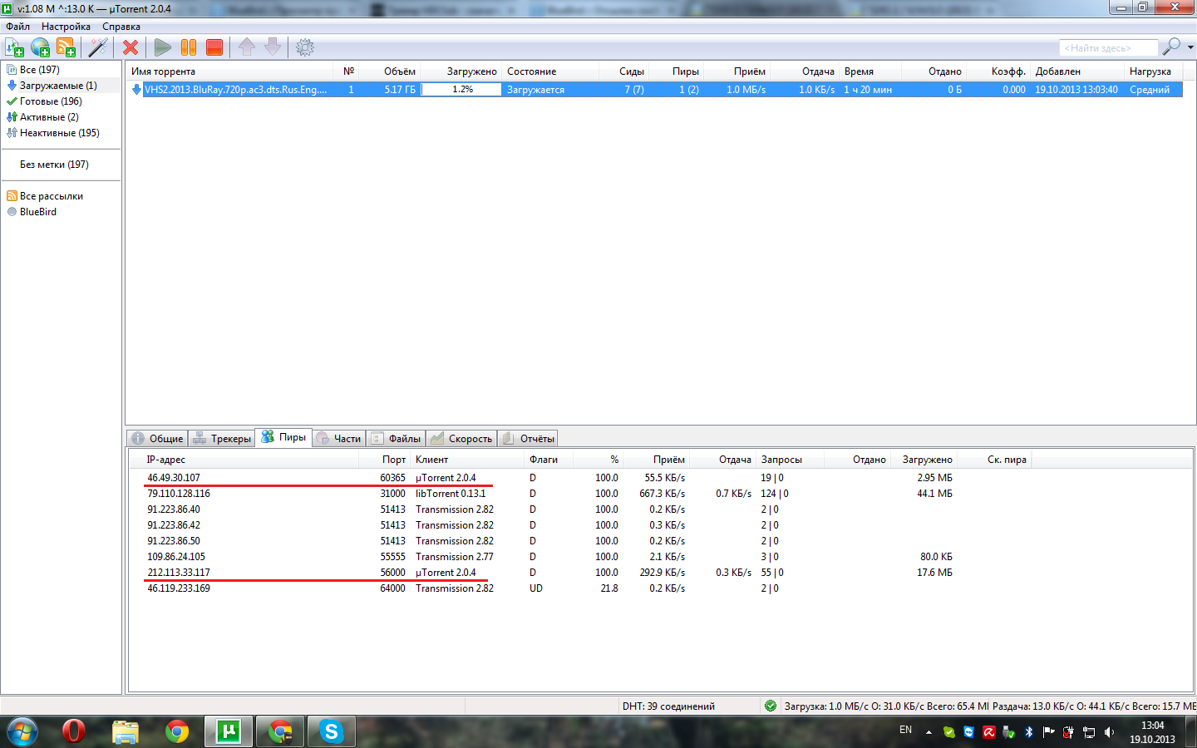Show hidden tray icons arrow

[x=929, y=732]
